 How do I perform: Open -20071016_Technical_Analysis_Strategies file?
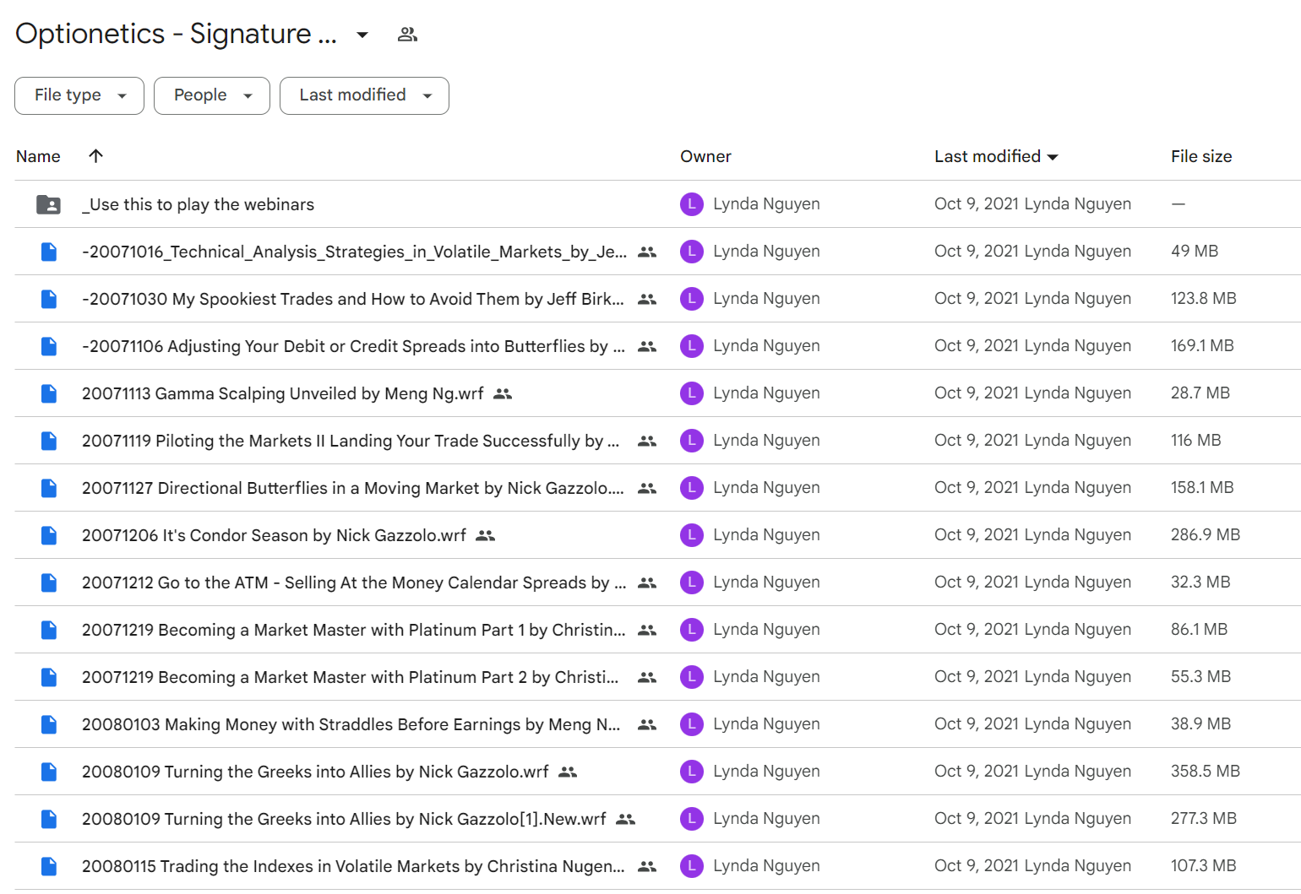pyautogui.click(x=354, y=252)
